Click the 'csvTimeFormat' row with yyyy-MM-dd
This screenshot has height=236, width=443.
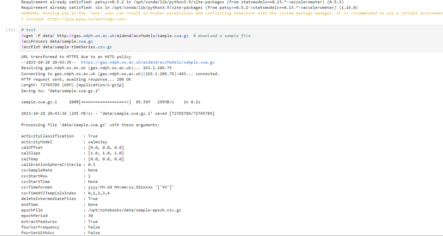[x=98, y=187]
